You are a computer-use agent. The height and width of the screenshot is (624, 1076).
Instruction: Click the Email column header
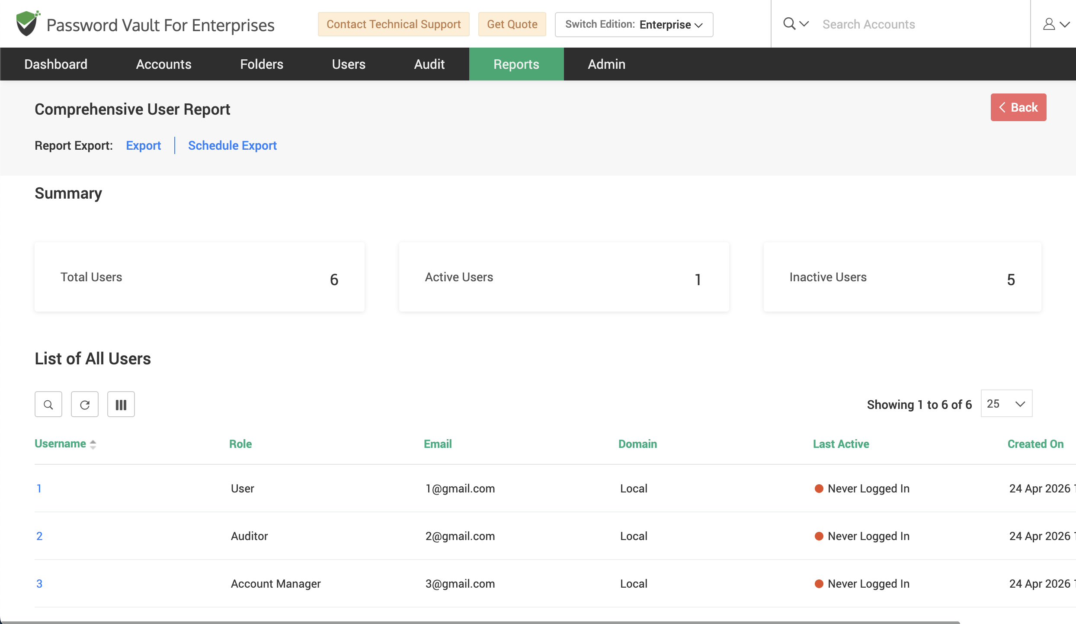(438, 444)
